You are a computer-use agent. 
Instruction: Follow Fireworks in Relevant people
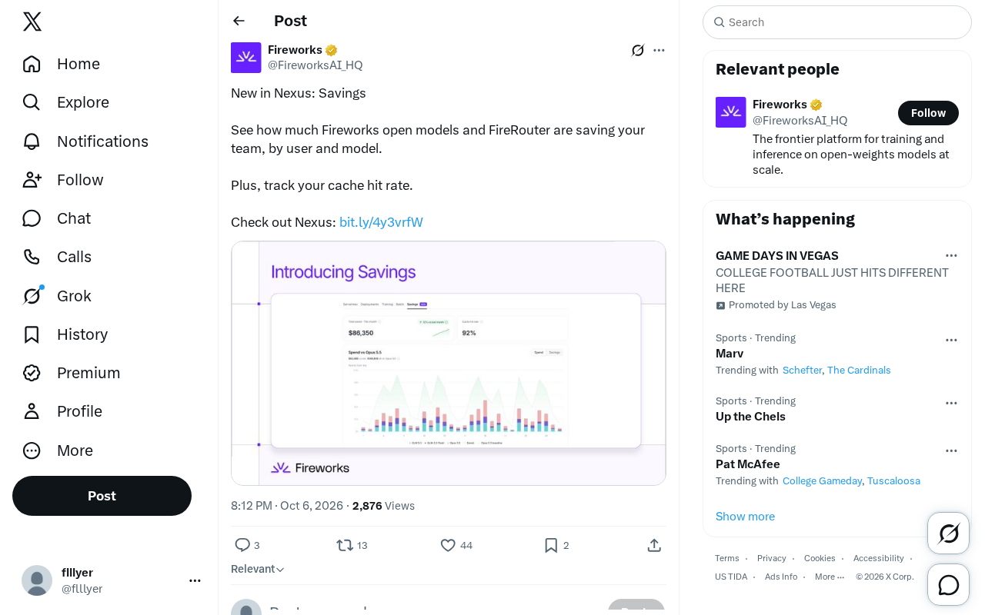tap(928, 113)
